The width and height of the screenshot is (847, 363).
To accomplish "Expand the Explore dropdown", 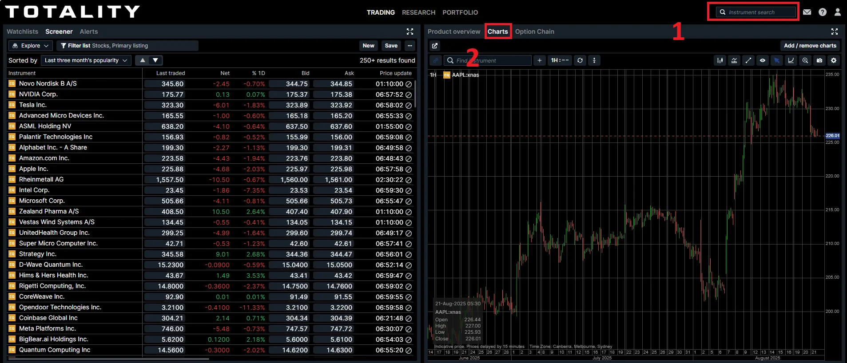I will pyautogui.click(x=31, y=46).
